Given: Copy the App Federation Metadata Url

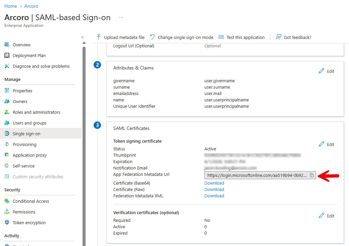Looking at the screenshot, I should click(x=312, y=176).
